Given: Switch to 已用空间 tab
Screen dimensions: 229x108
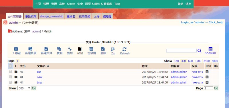Looking at the screenshot, I should pyautogui.click(x=84, y=16).
